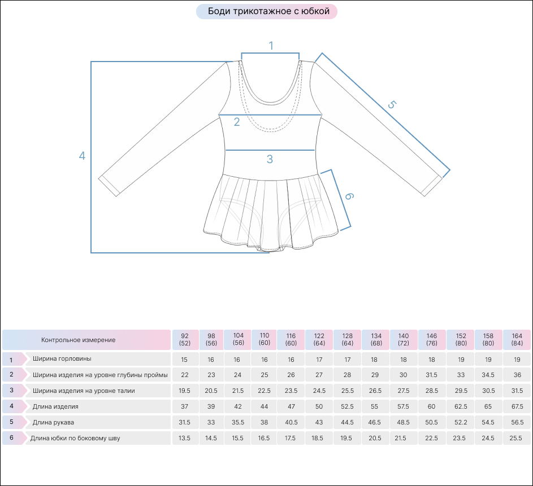Select the 164 (84) size column header

click(x=517, y=339)
